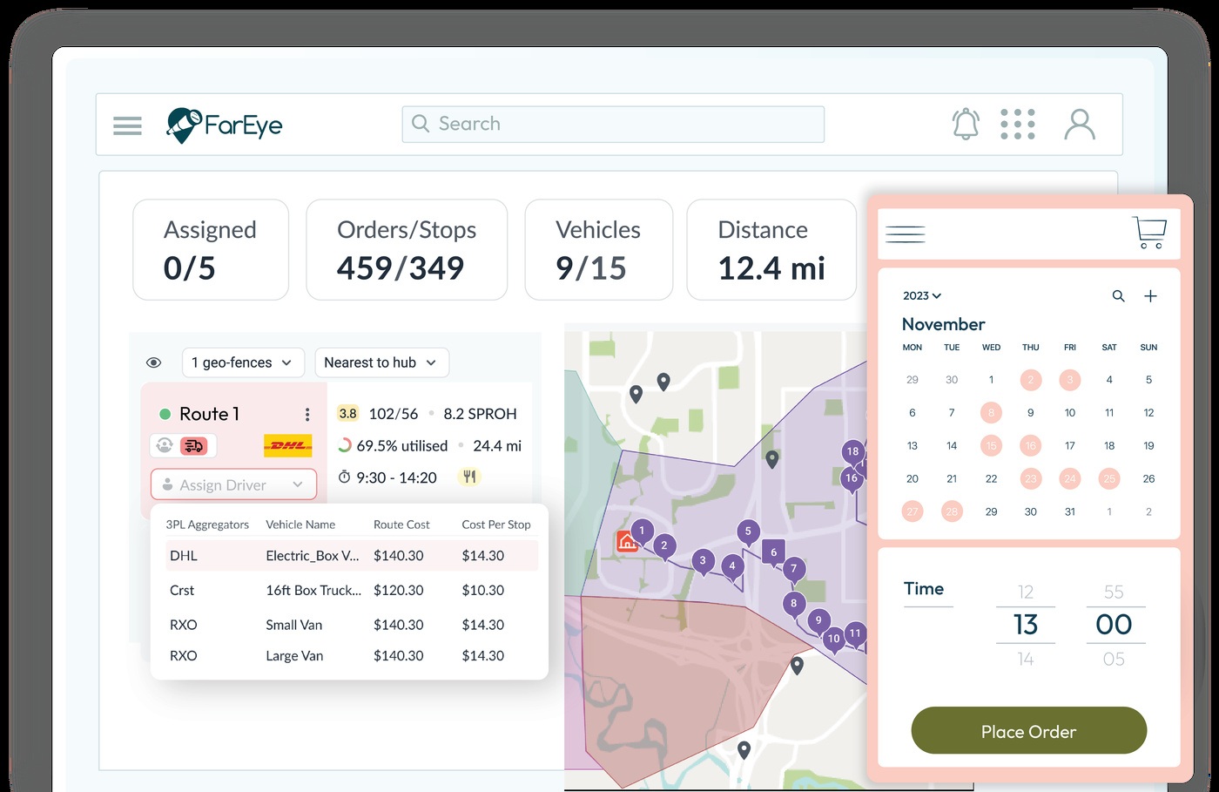This screenshot has width=1219, height=792.
Task: Click the green status dot beside Route 1
Action: tap(163, 413)
